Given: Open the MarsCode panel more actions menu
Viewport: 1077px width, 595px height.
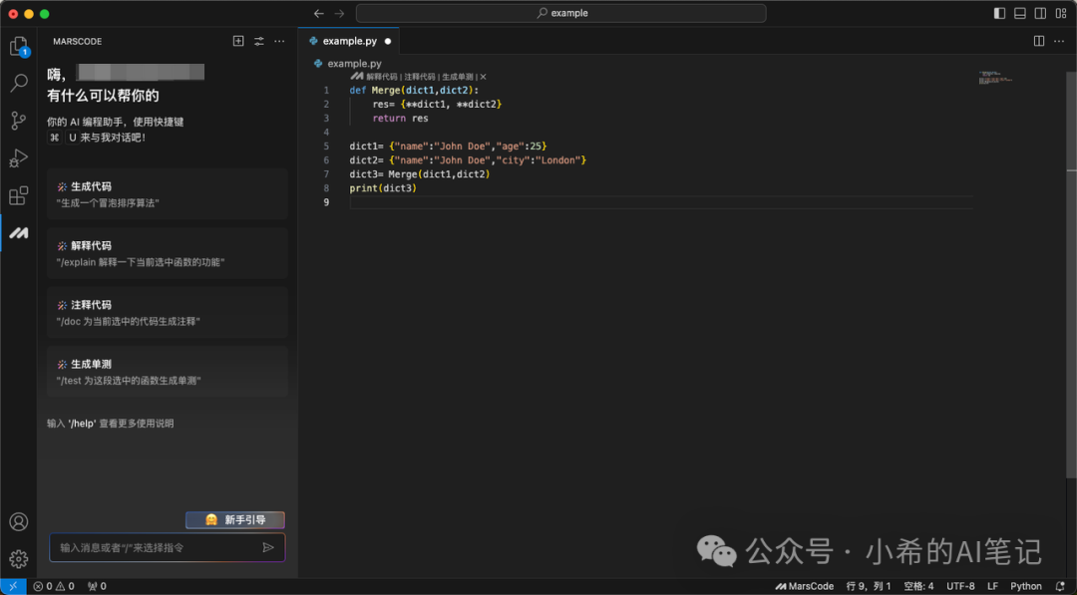Looking at the screenshot, I should 279,41.
